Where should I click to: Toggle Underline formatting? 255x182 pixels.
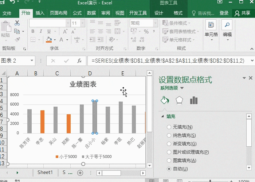tap(49, 31)
